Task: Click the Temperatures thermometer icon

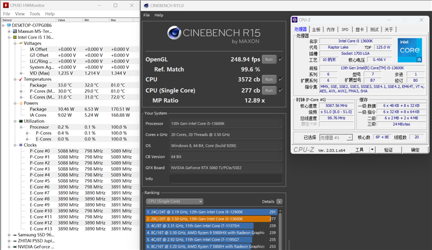Action: 21,79
